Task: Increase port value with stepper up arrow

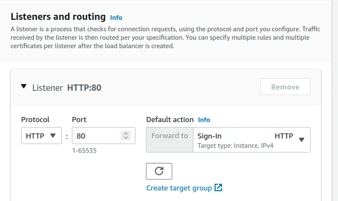Action: (x=126, y=133)
